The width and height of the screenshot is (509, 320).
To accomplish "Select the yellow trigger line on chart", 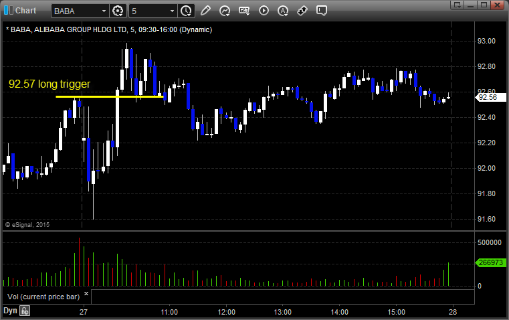I will (107, 96).
